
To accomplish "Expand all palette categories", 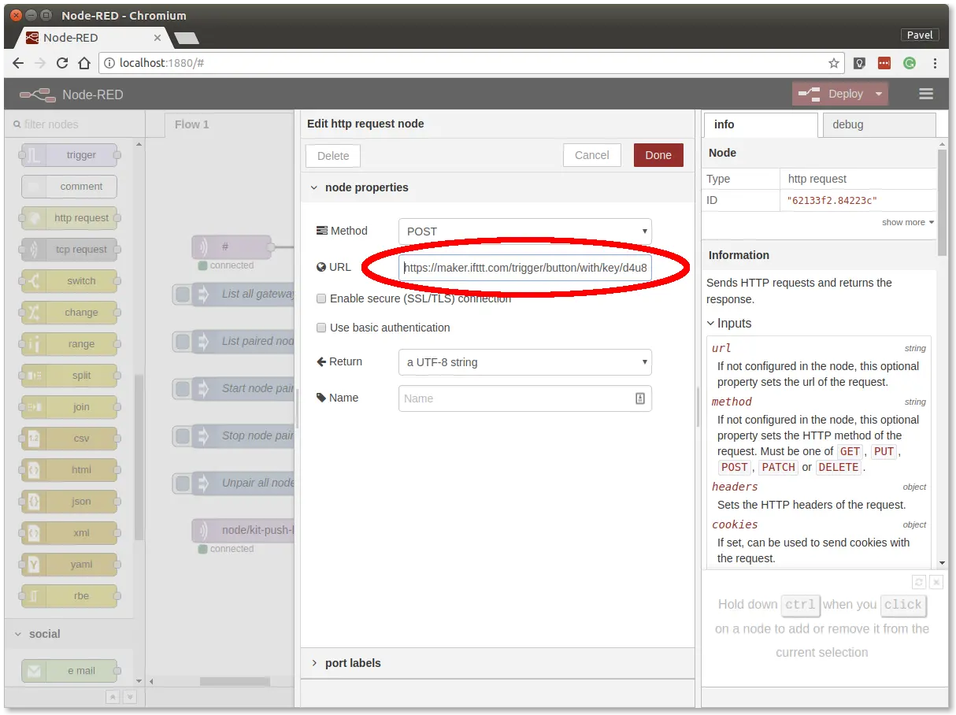I will point(130,697).
